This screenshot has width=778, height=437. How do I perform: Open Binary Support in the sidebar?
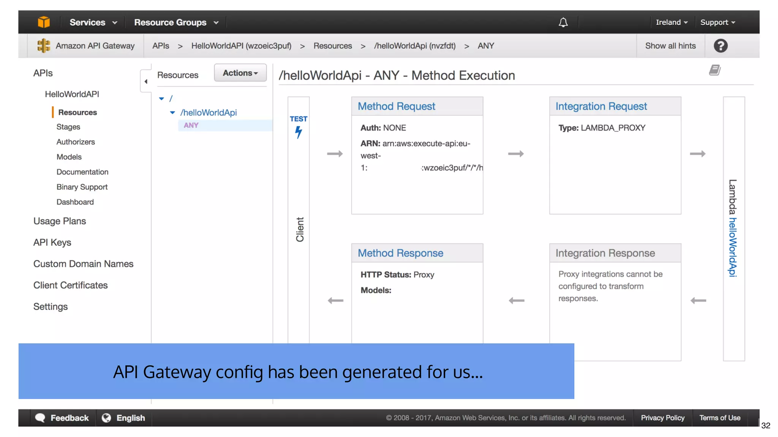[x=82, y=187]
